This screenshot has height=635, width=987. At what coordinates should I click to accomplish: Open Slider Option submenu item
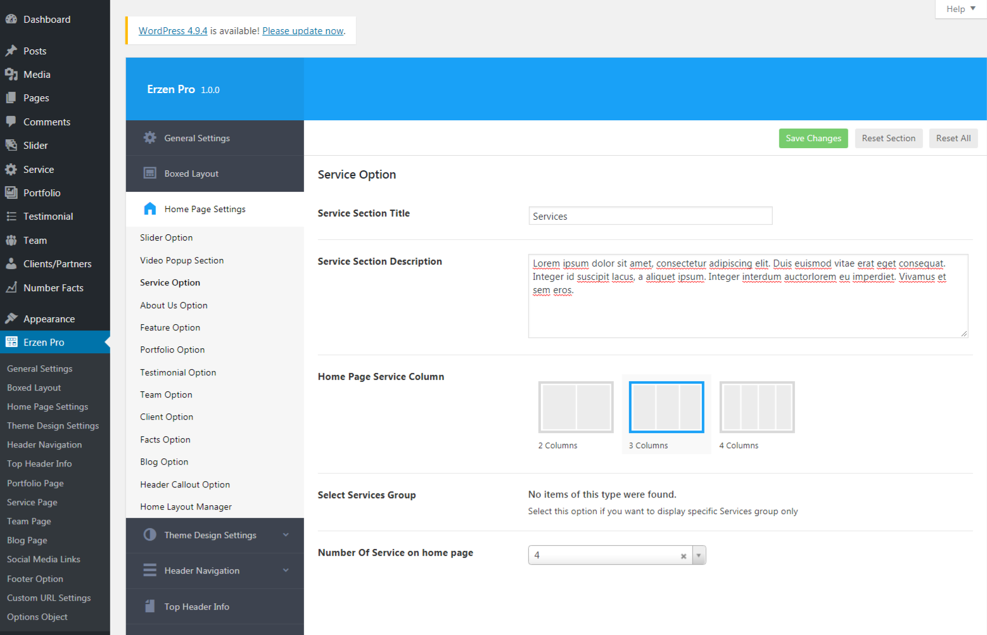pyautogui.click(x=166, y=237)
